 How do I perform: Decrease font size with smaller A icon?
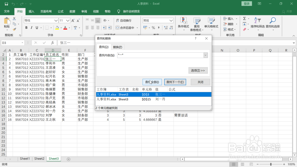point(78,20)
